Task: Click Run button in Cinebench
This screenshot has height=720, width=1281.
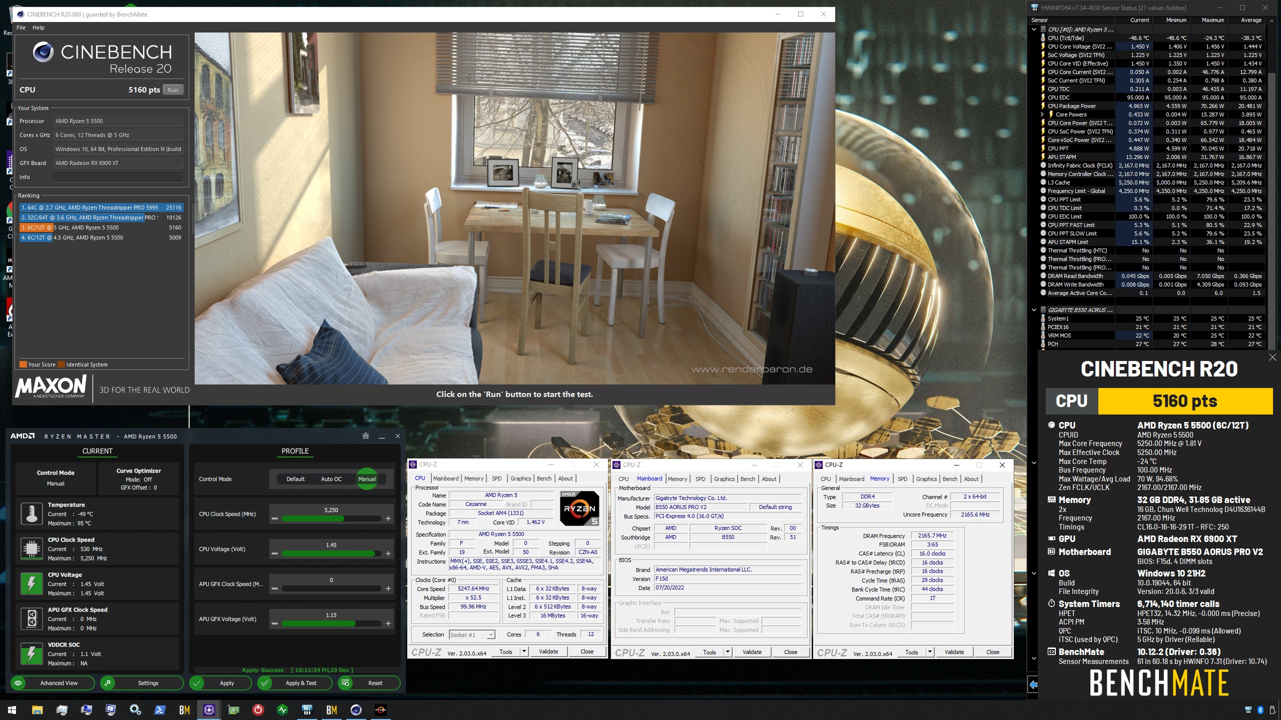Action: click(x=173, y=90)
